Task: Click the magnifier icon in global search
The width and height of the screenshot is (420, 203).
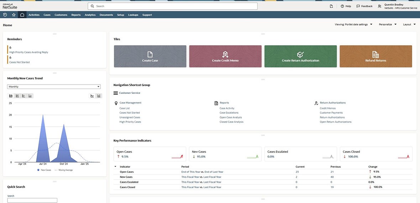Action: pos(93,6)
